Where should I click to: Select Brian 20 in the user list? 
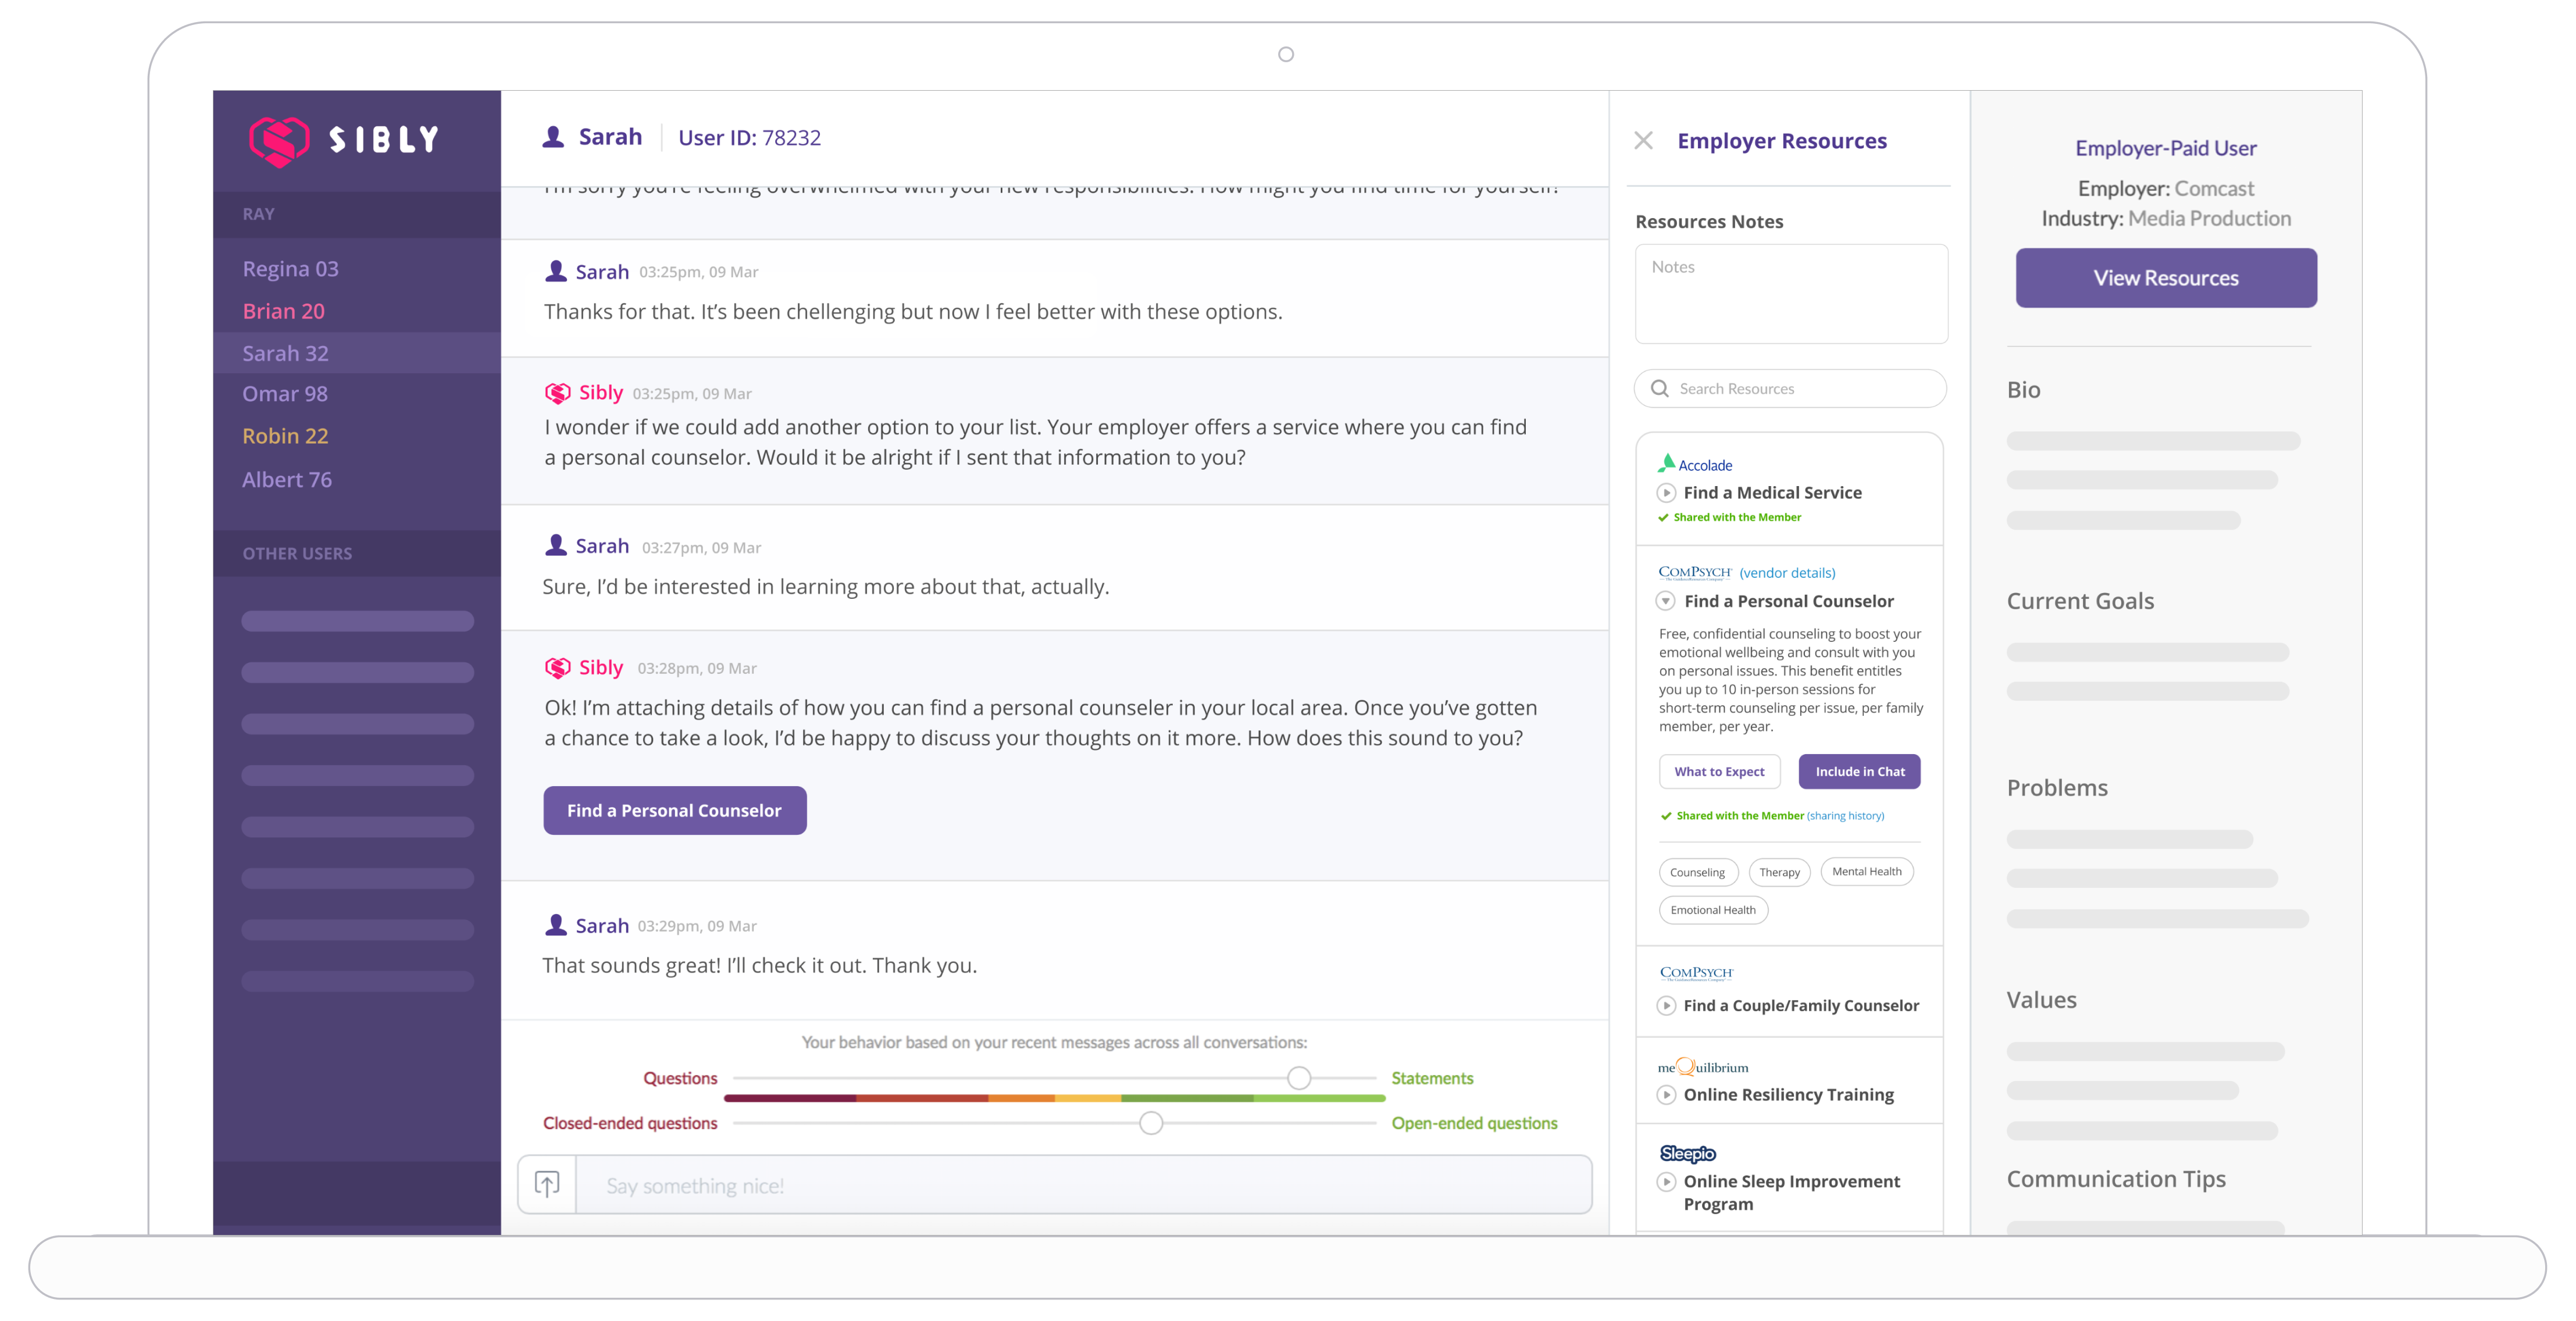click(x=283, y=311)
